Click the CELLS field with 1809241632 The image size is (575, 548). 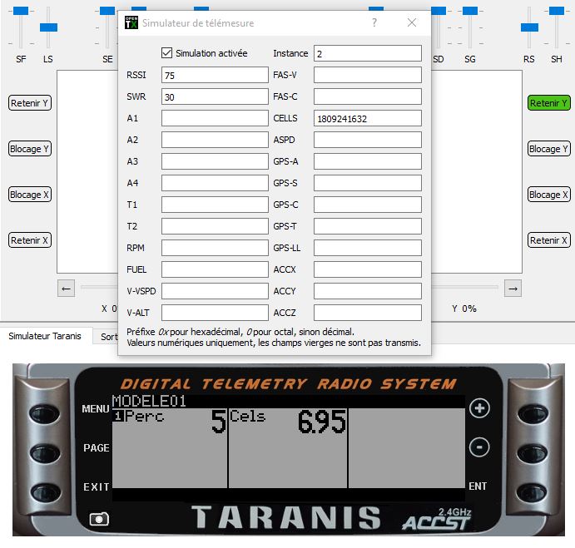[x=368, y=118]
